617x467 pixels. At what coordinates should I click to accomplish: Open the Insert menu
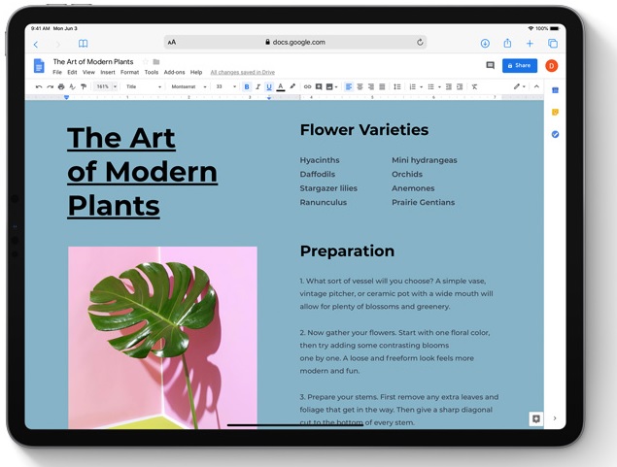pyautogui.click(x=107, y=73)
